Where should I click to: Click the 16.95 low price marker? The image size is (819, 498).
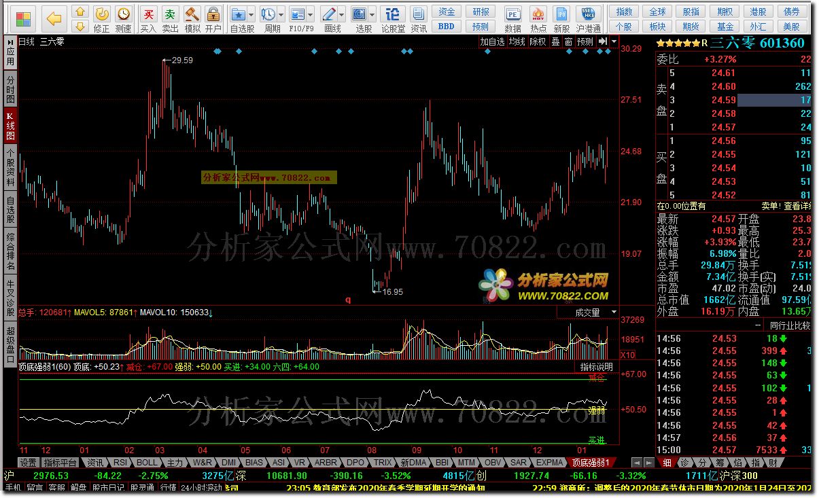tap(392, 291)
